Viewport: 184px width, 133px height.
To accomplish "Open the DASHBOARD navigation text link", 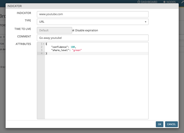I will (x=149, y=2).
